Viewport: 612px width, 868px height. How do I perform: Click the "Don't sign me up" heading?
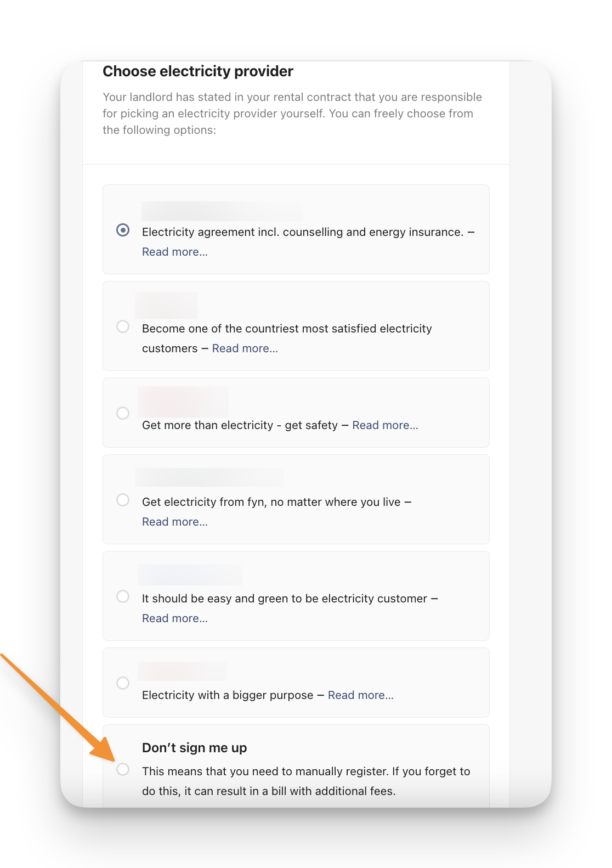194,748
